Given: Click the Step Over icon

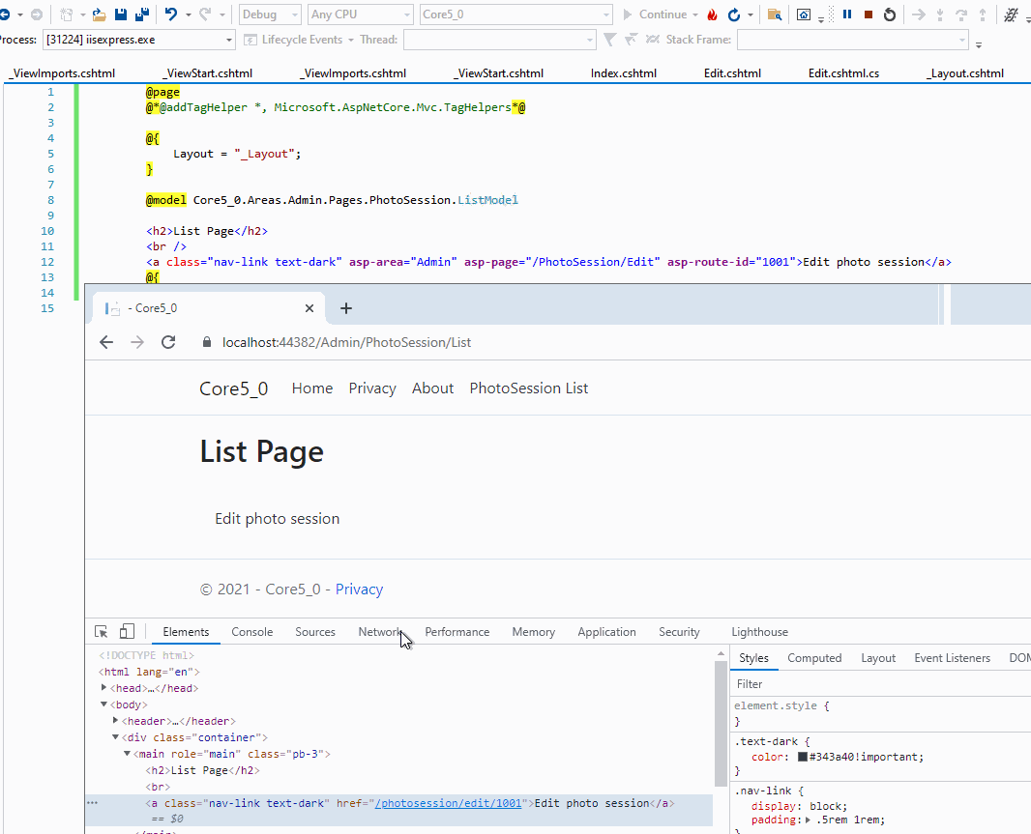Looking at the screenshot, I should click(x=961, y=14).
